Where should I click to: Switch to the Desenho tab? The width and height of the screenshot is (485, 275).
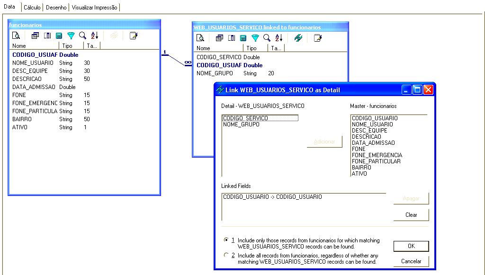(56, 8)
